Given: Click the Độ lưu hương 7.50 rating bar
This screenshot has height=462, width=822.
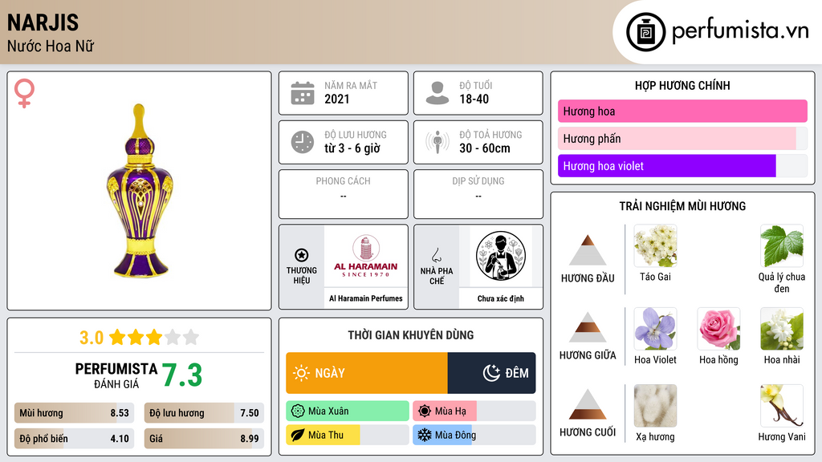Looking at the screenshot, I should point(204,413).
